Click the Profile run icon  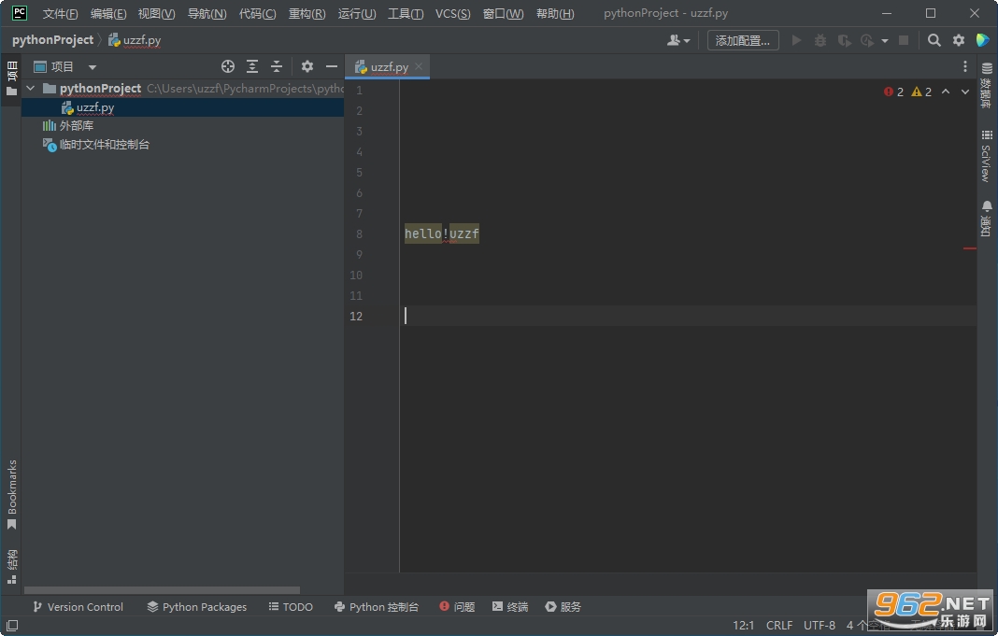[867, 40]
